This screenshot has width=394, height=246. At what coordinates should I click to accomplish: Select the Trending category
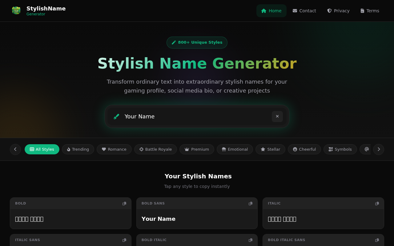(78, 149)
